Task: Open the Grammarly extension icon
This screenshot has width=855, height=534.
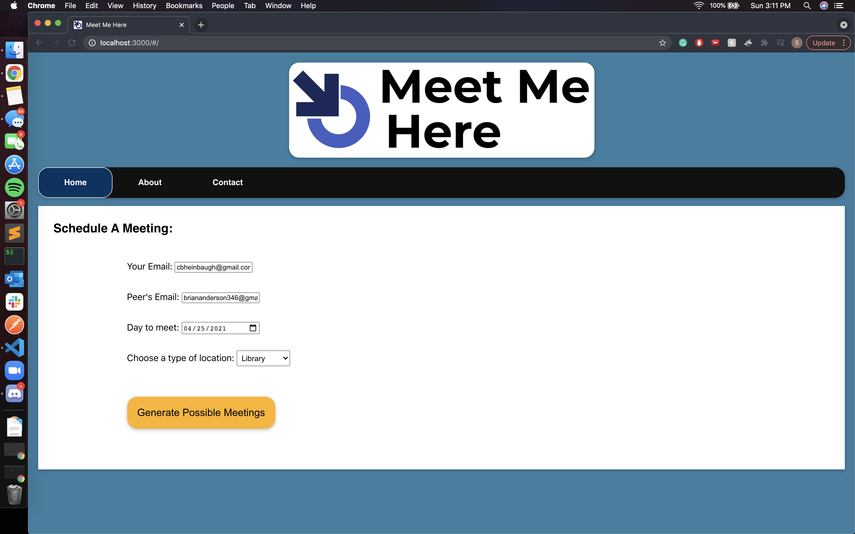Action: point(682,43)
